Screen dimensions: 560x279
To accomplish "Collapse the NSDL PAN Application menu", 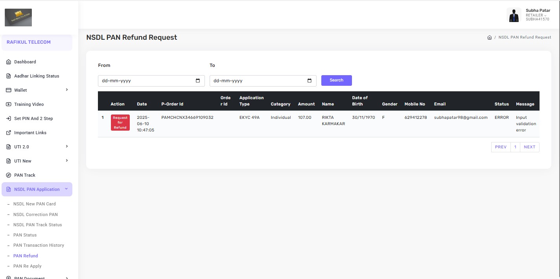I will (66, 189).
